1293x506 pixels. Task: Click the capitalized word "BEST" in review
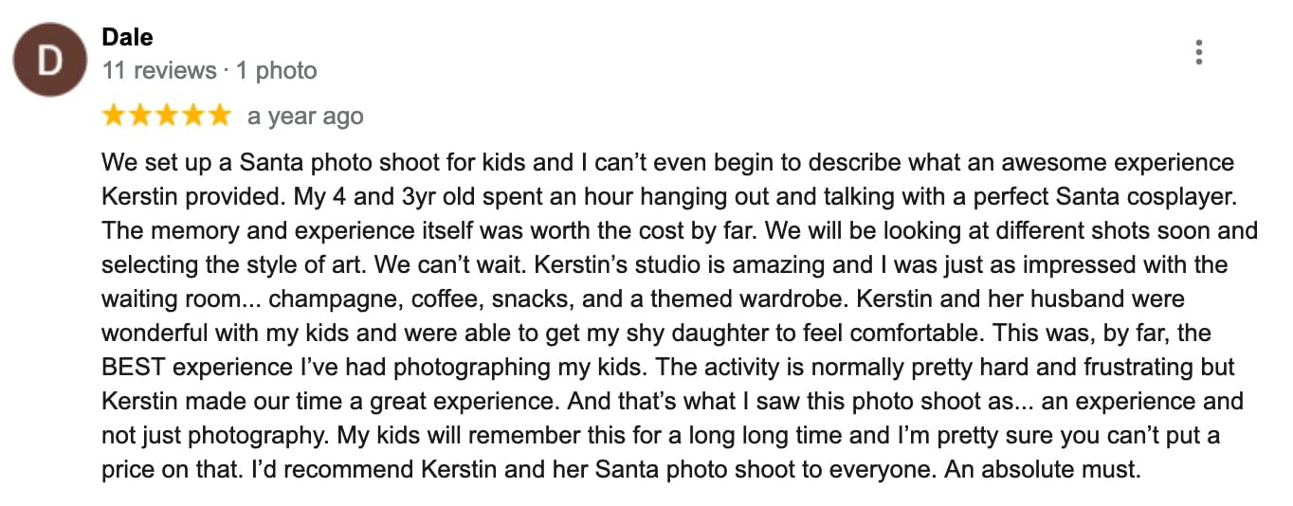tap(134, 367)
